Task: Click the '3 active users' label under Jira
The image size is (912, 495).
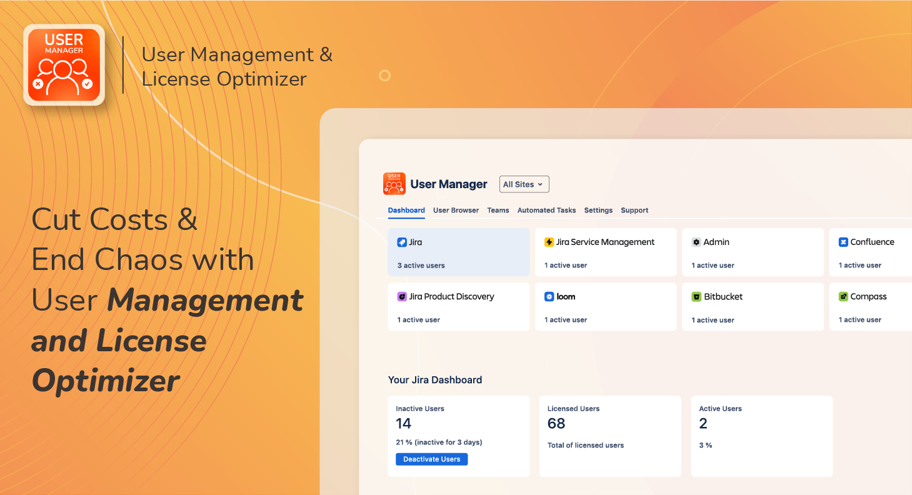Action: coord(421,266)
